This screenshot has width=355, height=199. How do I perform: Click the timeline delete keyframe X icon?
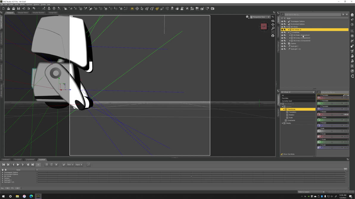56,165
